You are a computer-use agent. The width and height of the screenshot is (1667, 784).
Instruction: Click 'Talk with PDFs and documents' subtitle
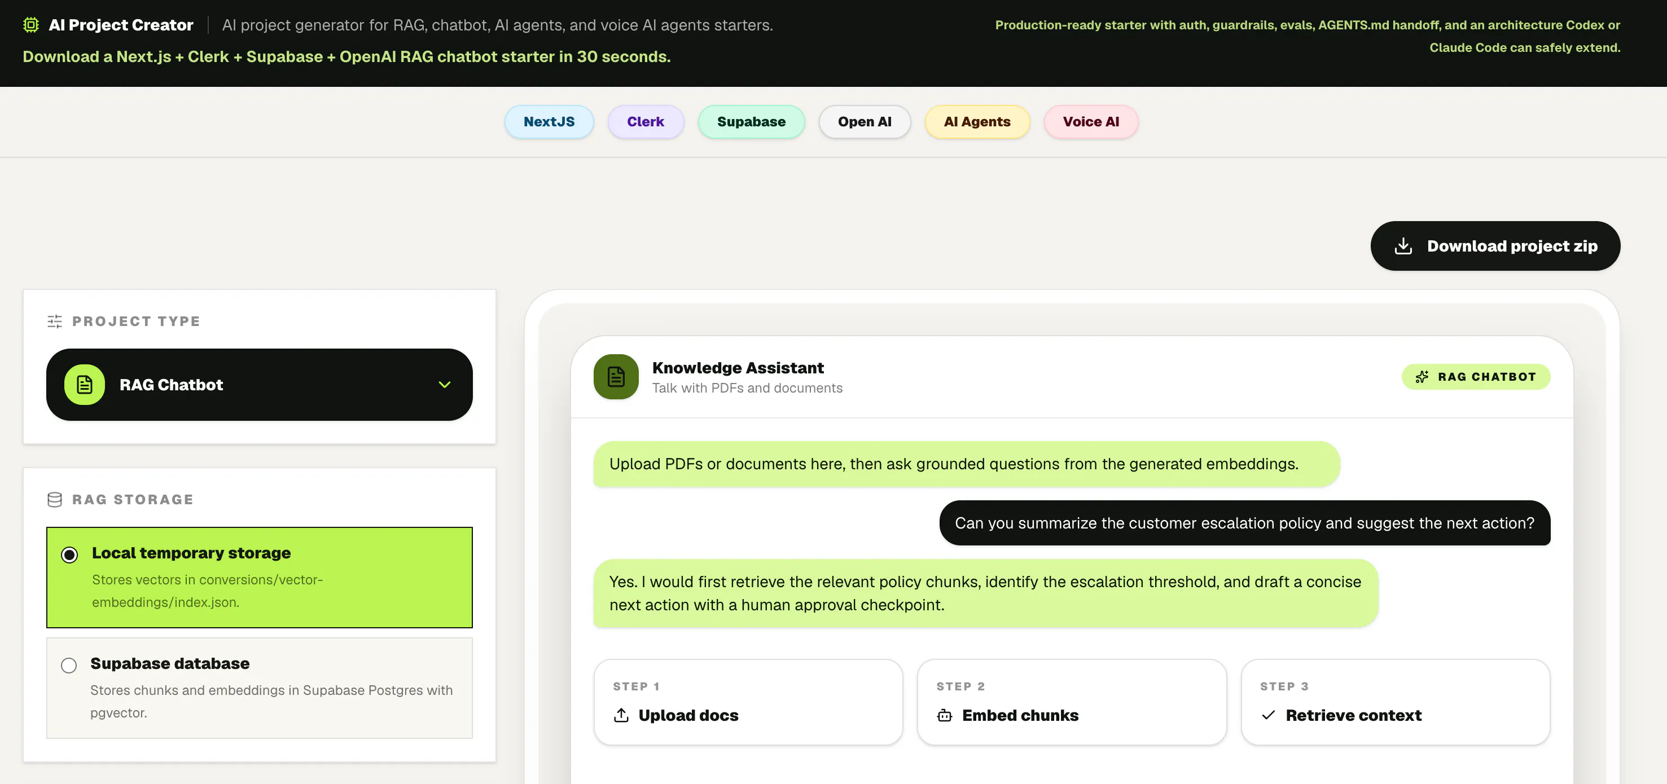pyautogui.click(x=747, y=388)
